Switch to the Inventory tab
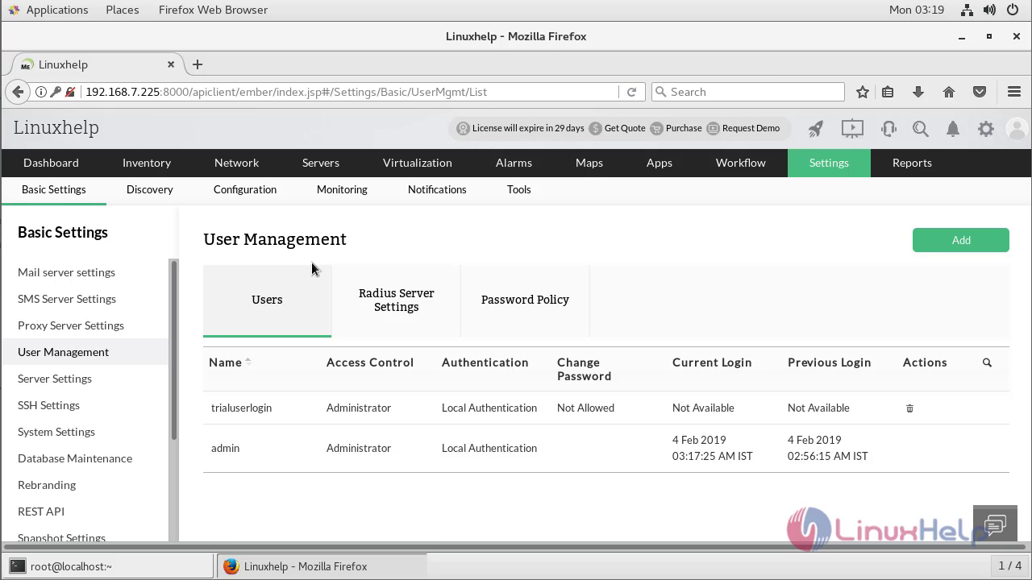 point(147,163)
